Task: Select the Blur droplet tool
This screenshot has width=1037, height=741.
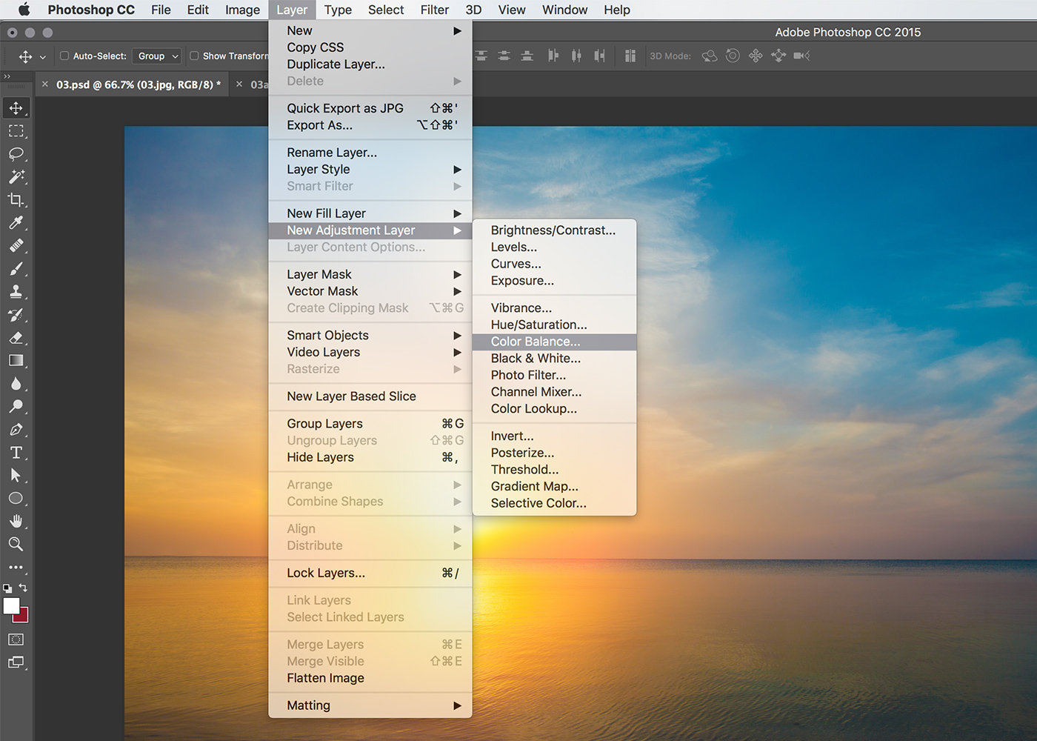Action: 16,384
